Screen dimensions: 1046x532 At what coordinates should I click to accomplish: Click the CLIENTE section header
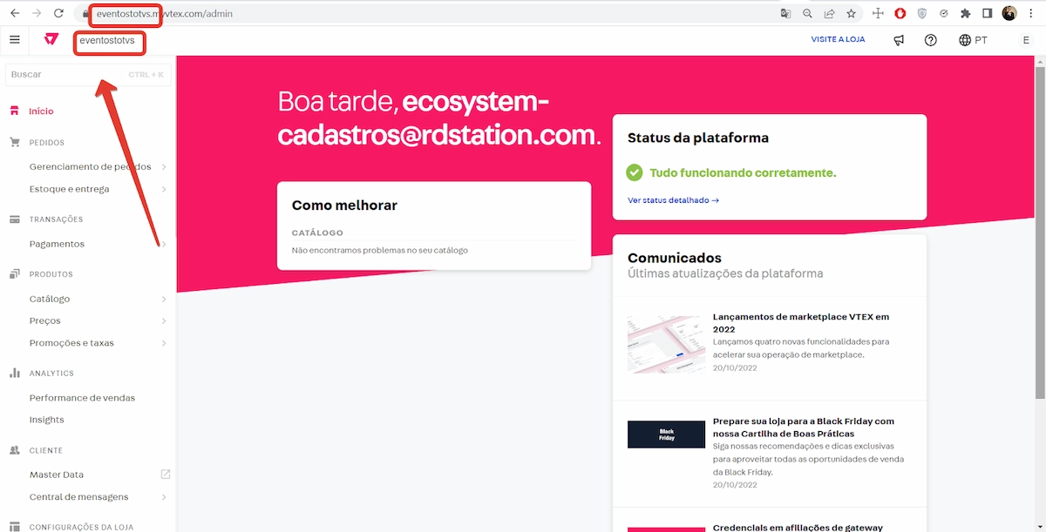46,451
